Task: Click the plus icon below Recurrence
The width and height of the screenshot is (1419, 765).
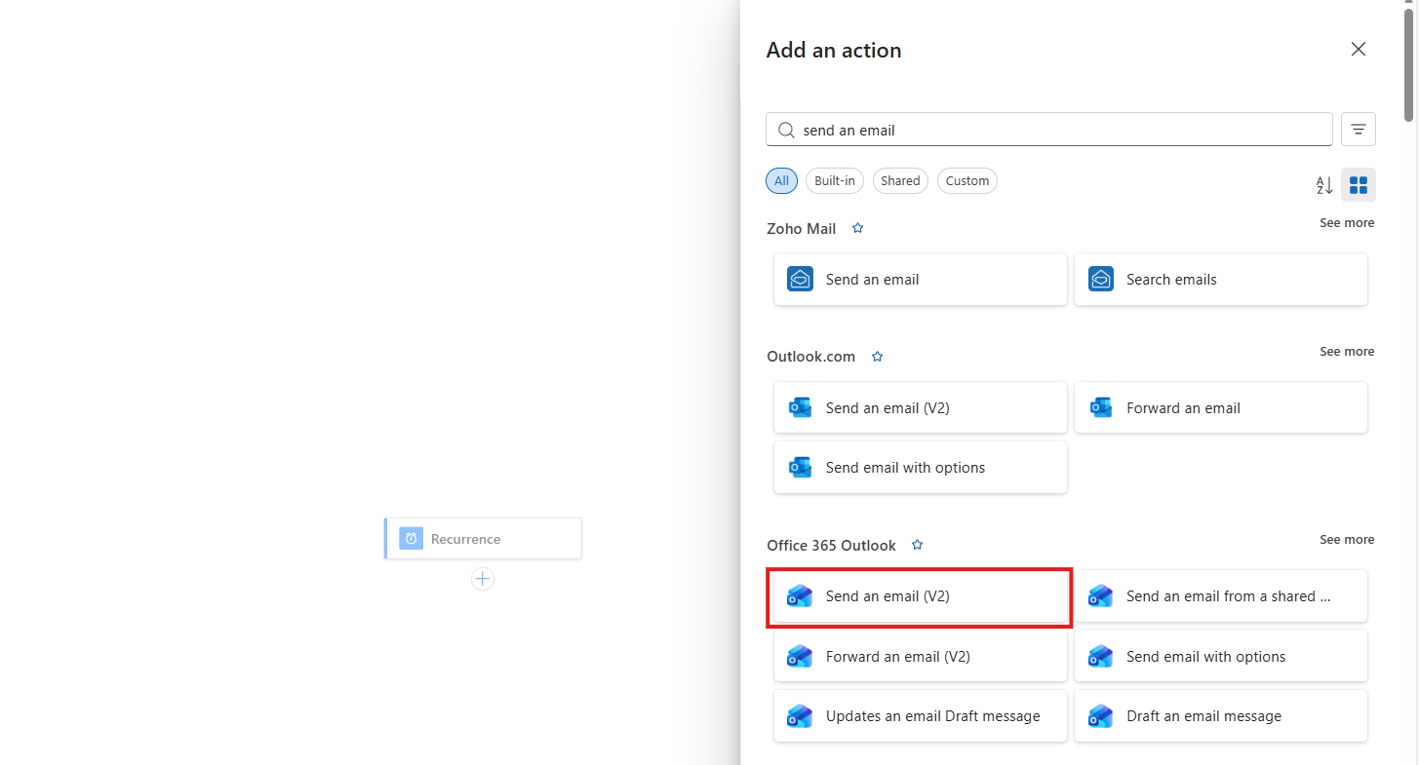Action: (483, 579)
